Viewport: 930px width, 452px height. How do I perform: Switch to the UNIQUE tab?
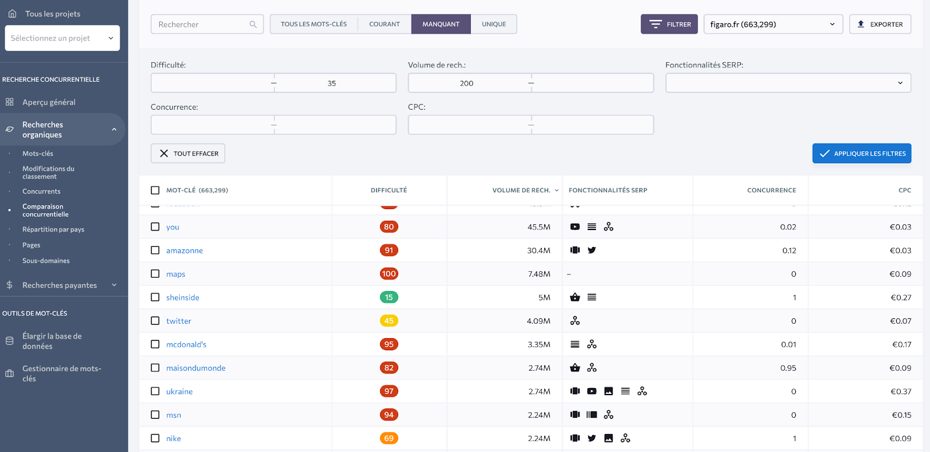(x=493, y=24)
